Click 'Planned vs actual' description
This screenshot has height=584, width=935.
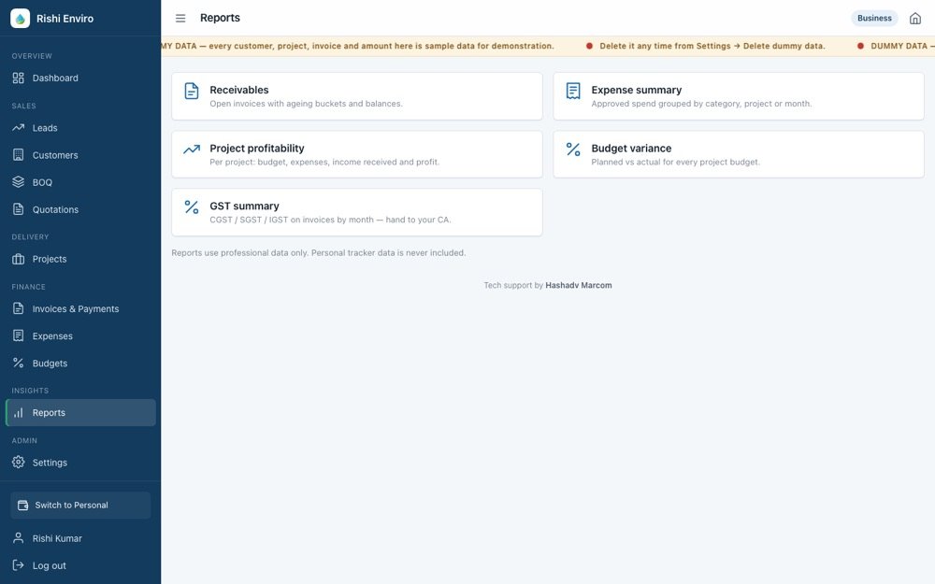(x=676, y=162)
